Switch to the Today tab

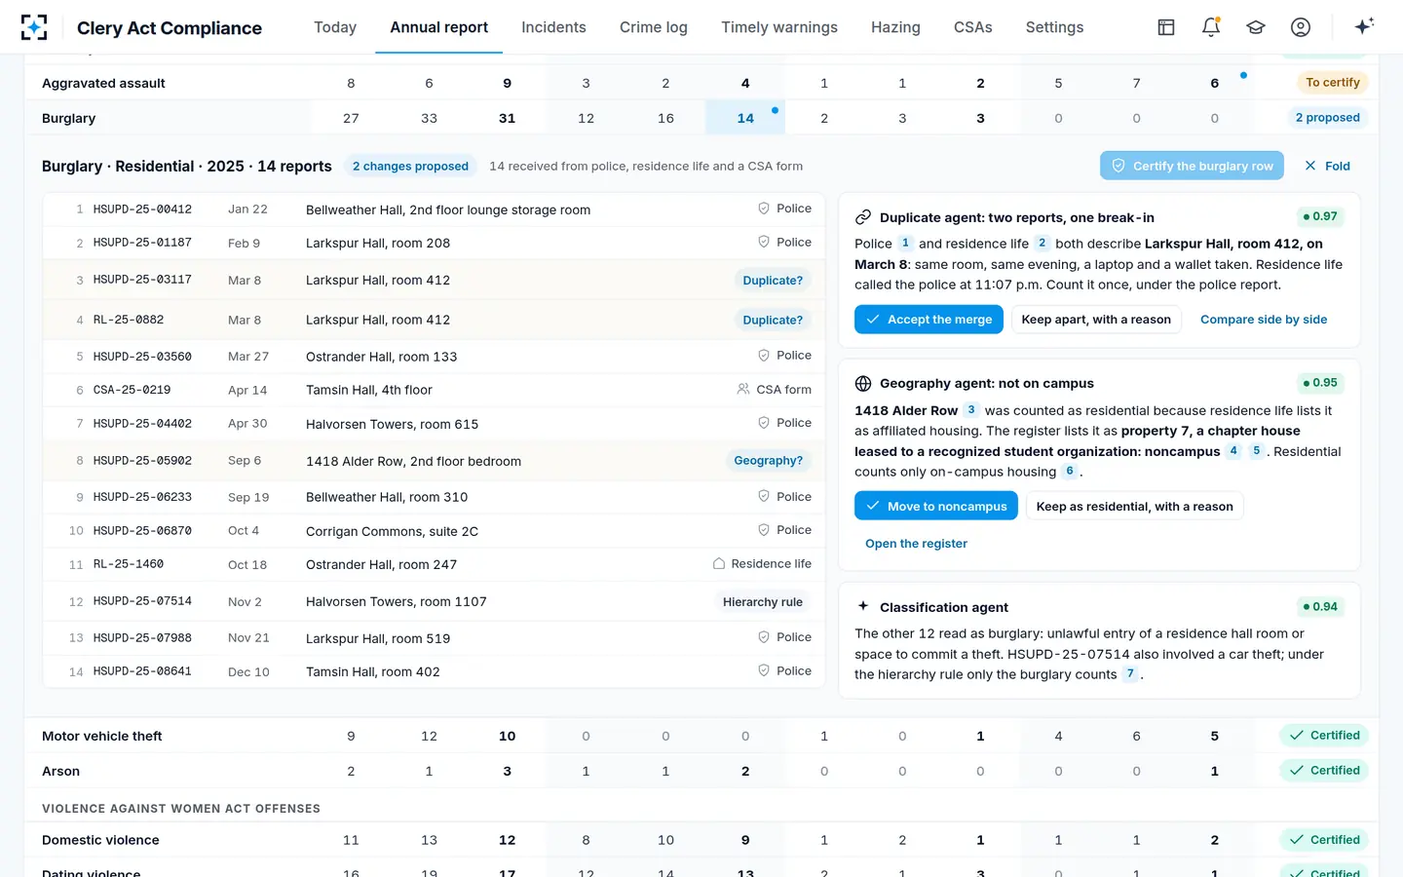335,27
